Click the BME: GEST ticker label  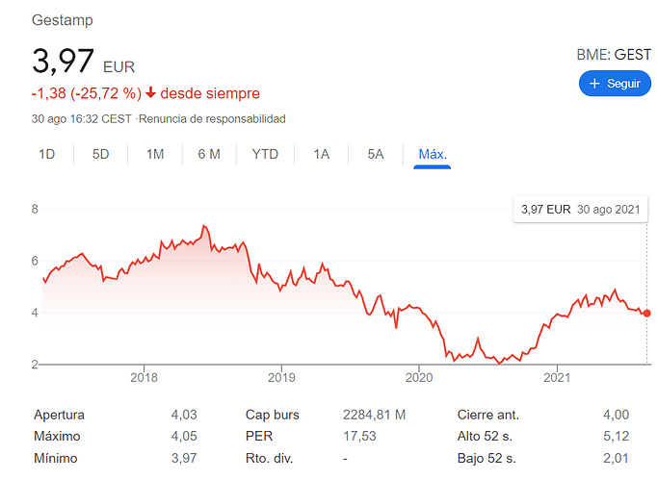614,55
